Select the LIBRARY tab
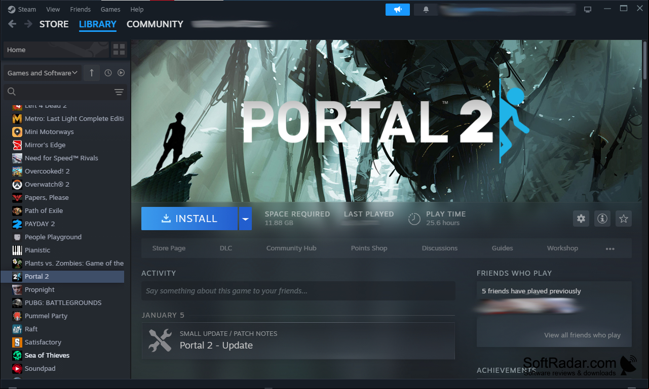Image resolution: width=649 pixels, height=389 pixels. [98, 24]
